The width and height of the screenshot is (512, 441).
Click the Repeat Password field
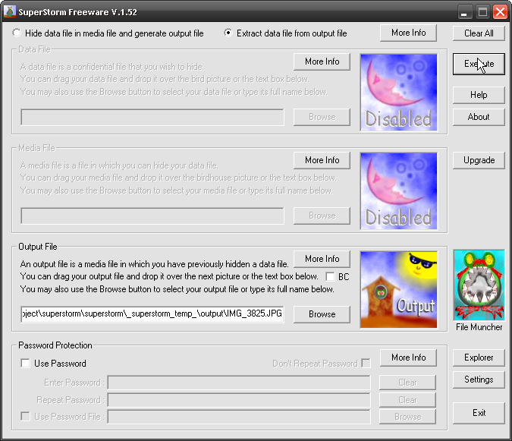239,400
